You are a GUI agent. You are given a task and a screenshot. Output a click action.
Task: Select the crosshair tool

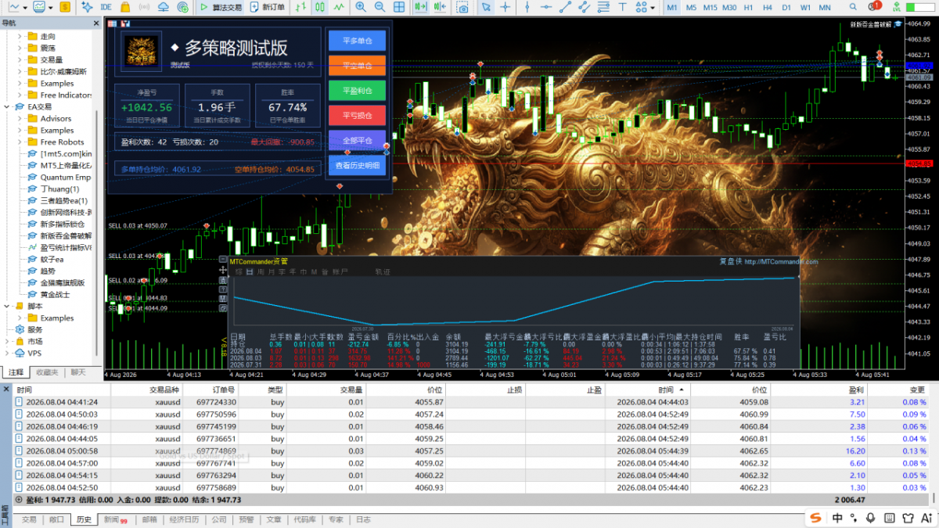coord(505,7)
